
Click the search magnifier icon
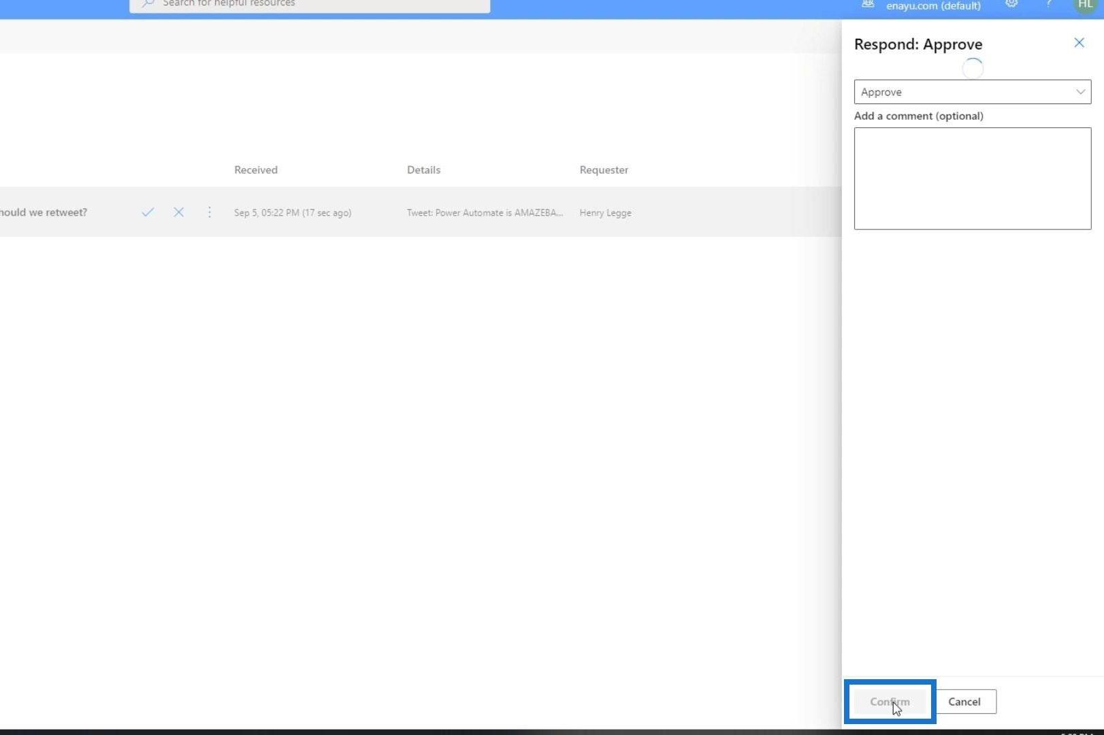tap(148, 4)
